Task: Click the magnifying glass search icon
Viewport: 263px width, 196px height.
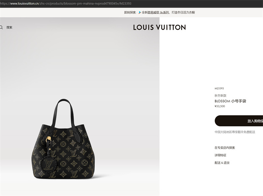Action: click(x=1, y=27)
